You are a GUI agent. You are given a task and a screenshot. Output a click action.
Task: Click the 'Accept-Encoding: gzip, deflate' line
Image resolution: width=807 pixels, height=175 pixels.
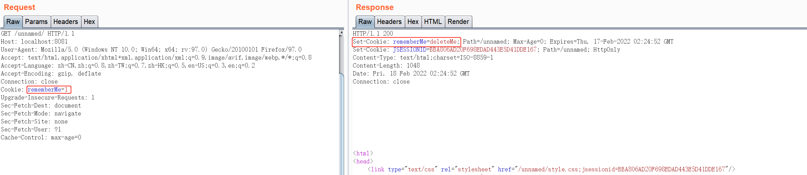(x=51, y=74)
